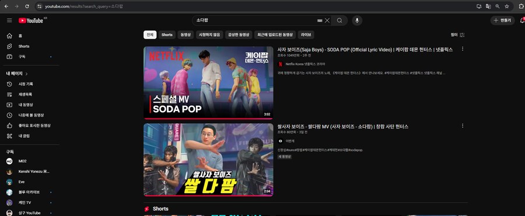Open MO2 subscription channel

(x=22, y=161)
